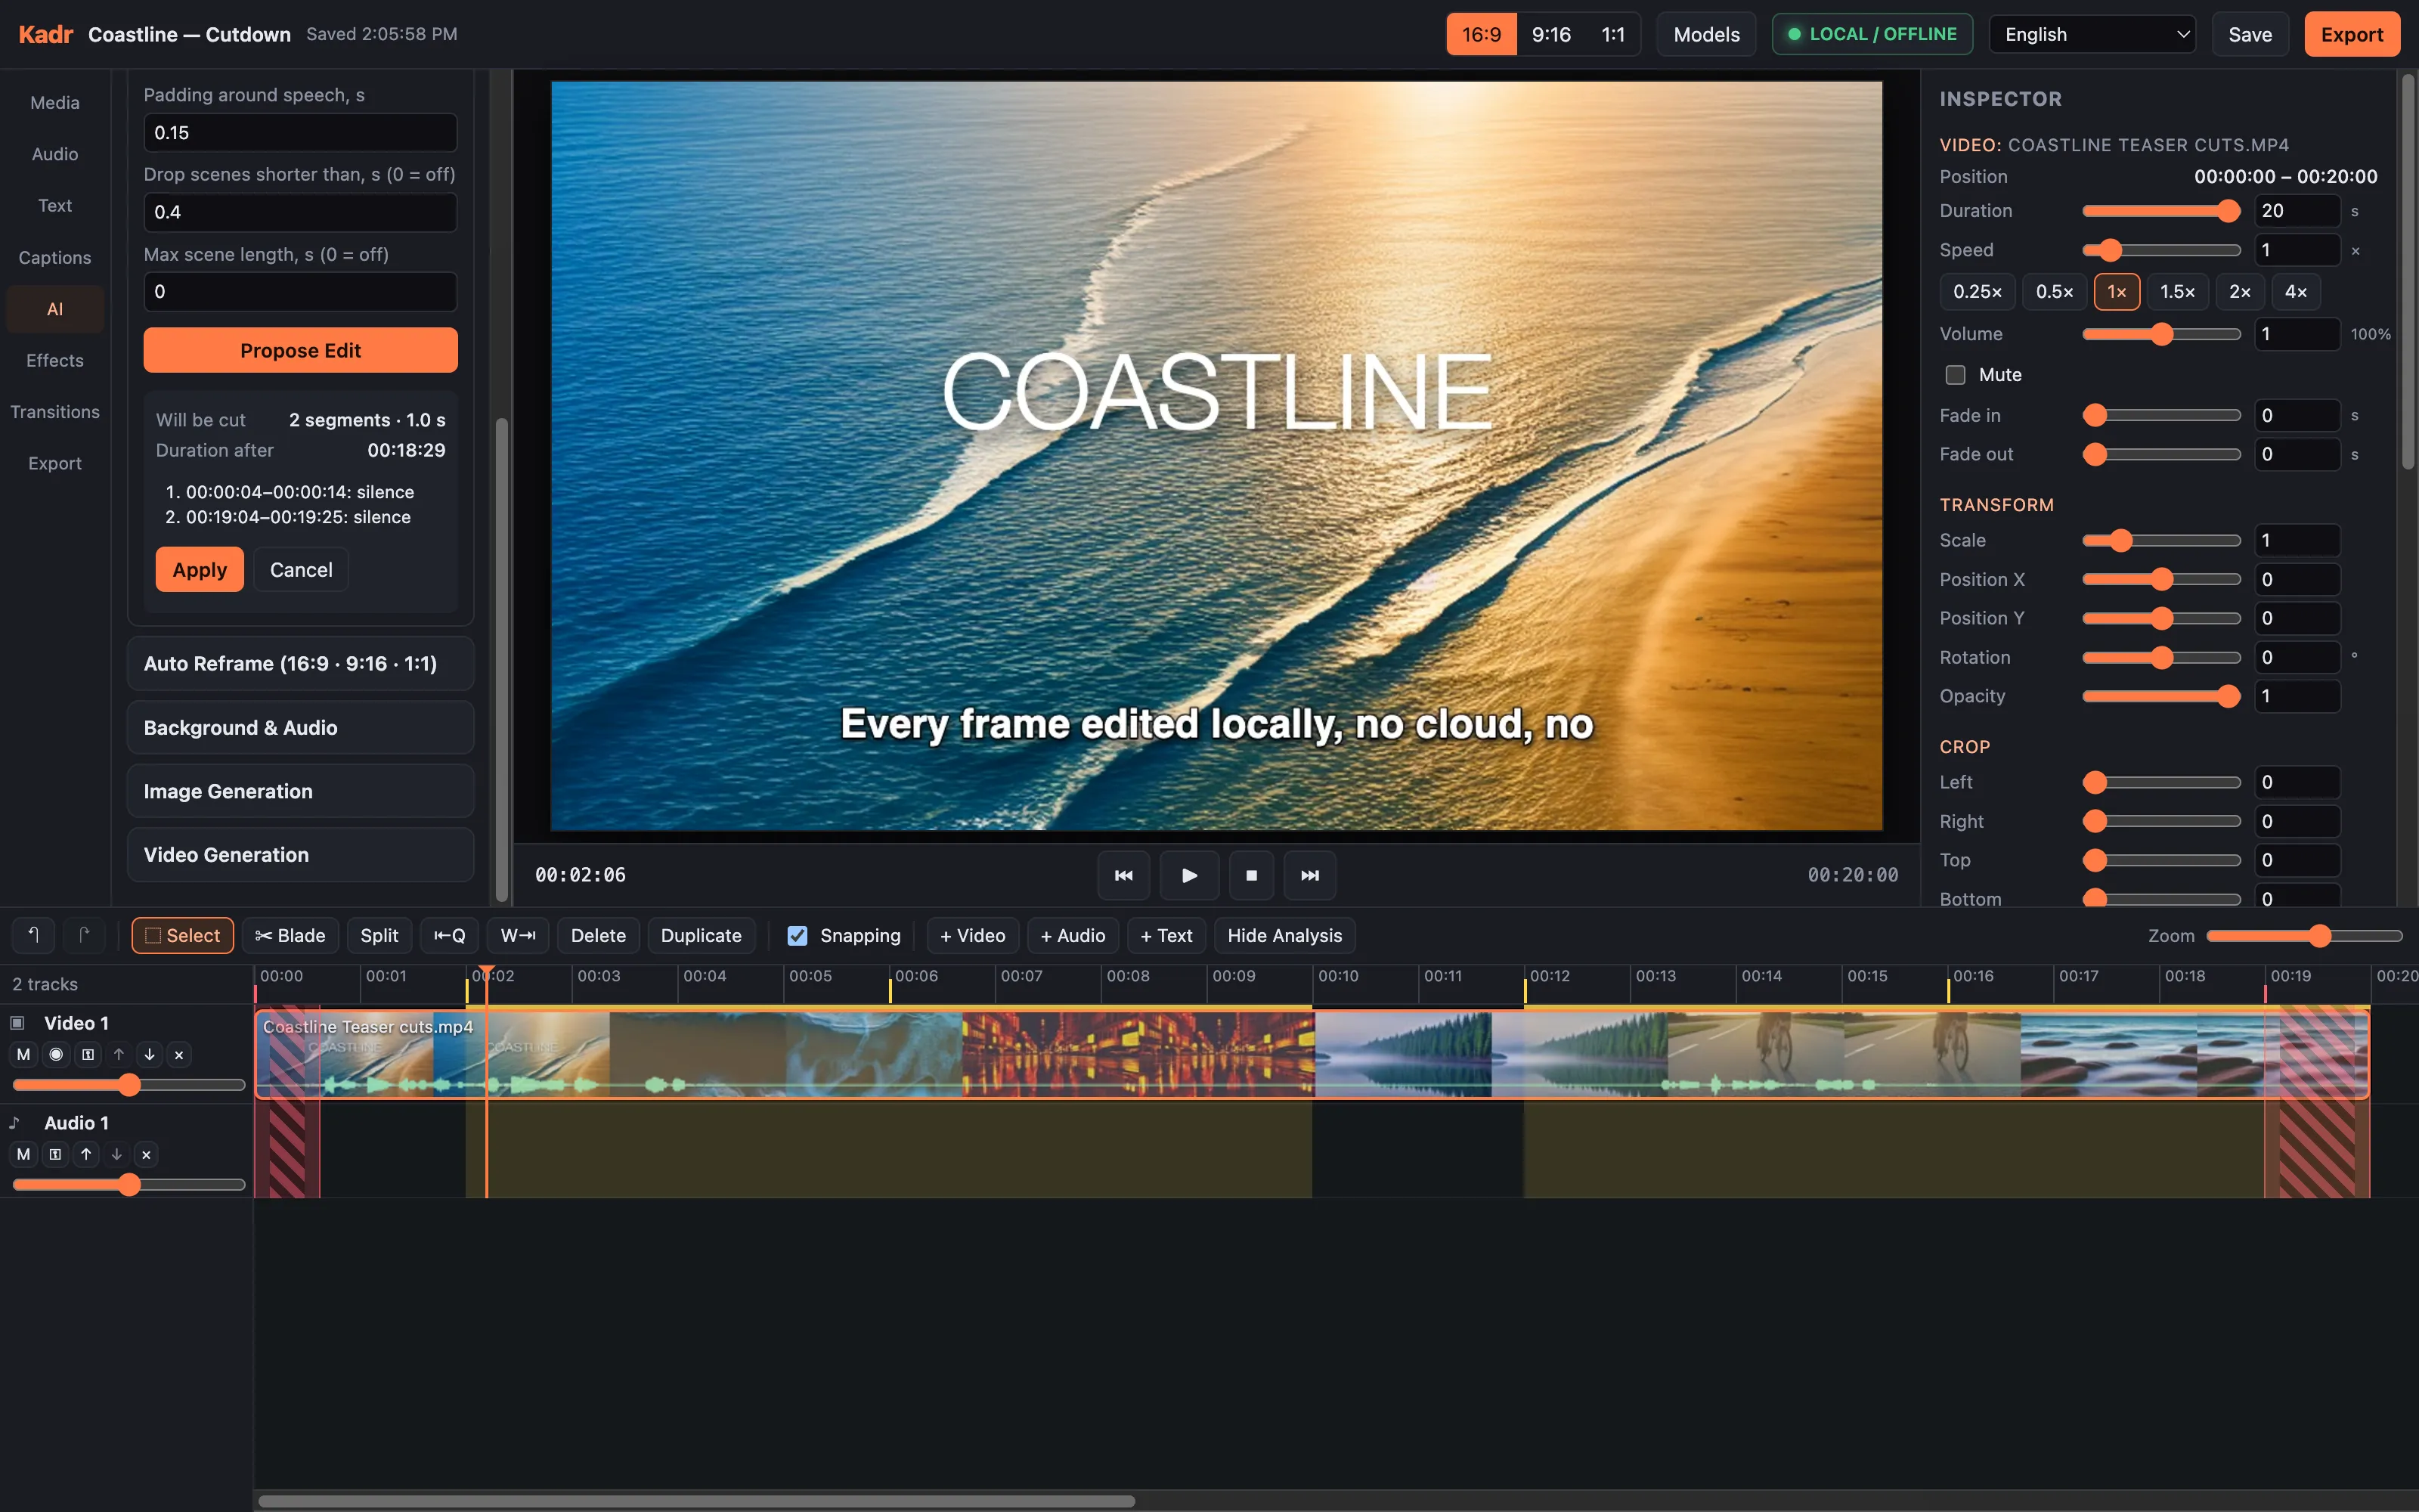Image resolution: width=2419 pixels, height=1512 pixels.
Task: Click the ripple trim start Q button
Action: pos(449,935)
